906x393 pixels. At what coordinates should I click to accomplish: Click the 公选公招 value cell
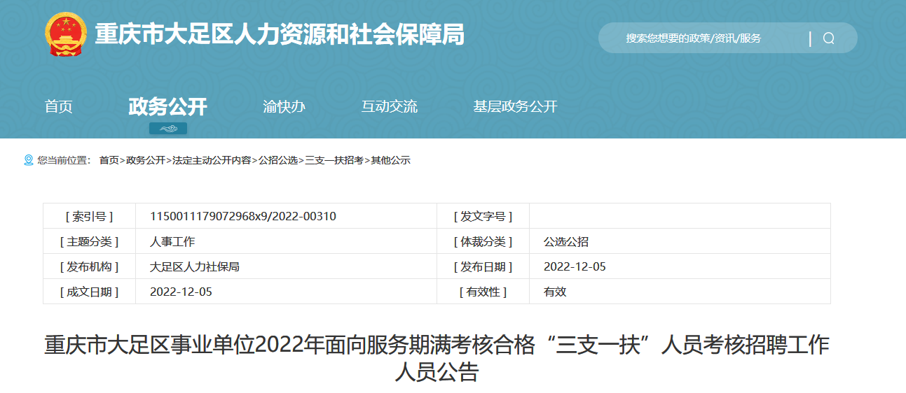pos(680,241)
